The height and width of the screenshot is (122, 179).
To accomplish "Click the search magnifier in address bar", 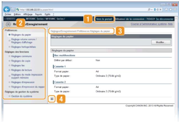I will coord(149,10).
